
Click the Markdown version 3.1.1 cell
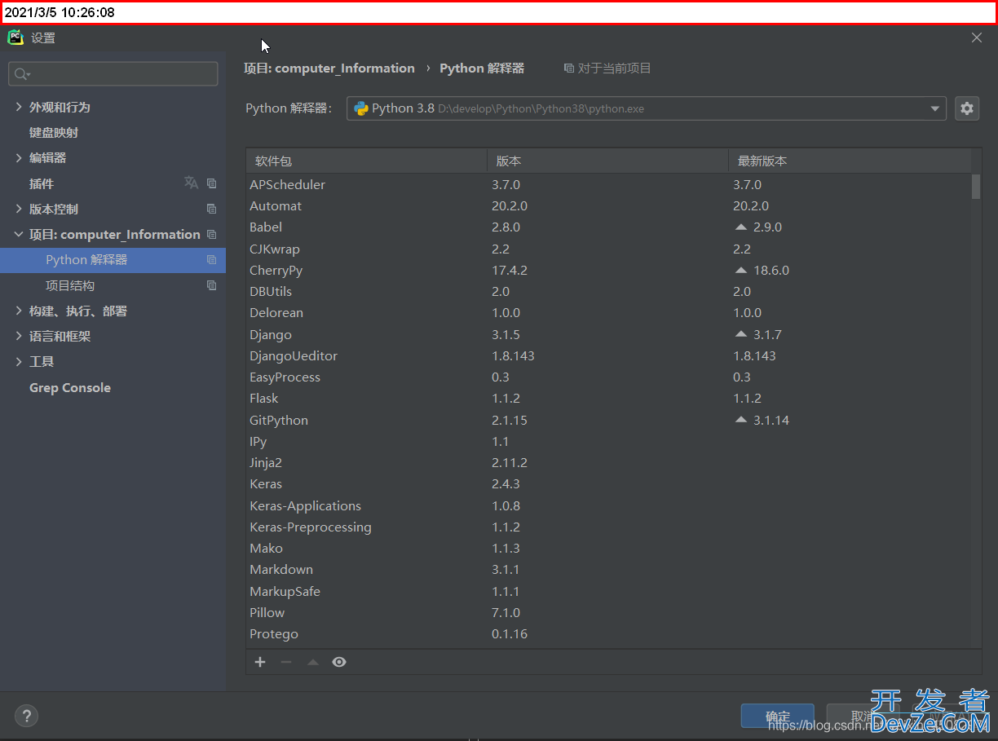point(506,569)
